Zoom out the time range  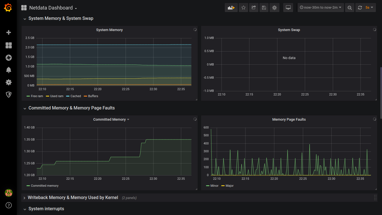(350, 8)
